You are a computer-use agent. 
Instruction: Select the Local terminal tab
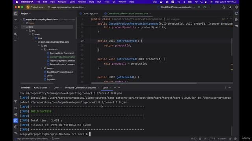tap(105, 88)
